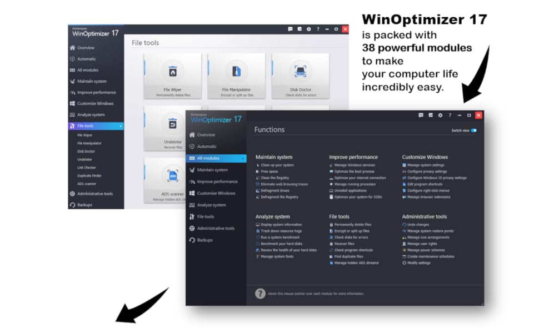
Task: Select Automatic in the back window sidebar
Action: 86,59
